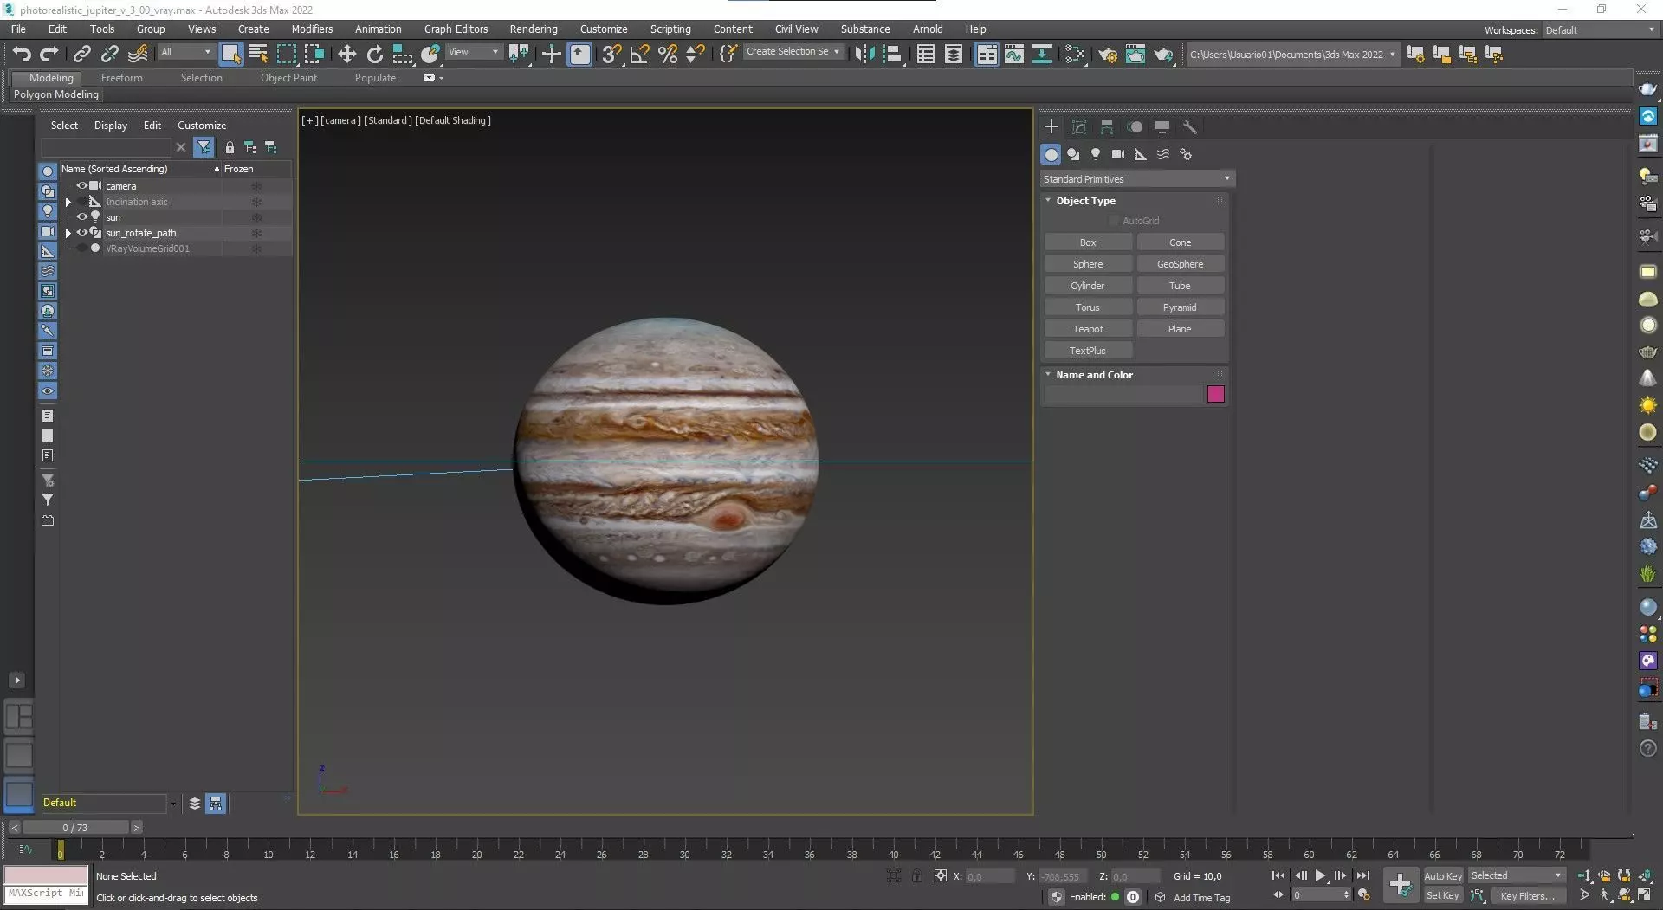Jump to the end frame
Screen dimensions: 1663x910
1362,876
